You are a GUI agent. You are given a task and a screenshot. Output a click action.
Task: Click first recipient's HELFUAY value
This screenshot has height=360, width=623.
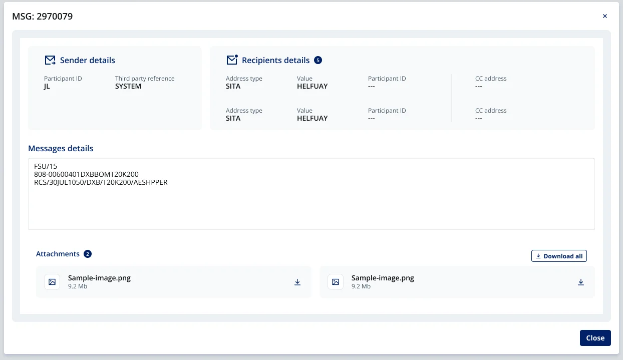point(313,86)
